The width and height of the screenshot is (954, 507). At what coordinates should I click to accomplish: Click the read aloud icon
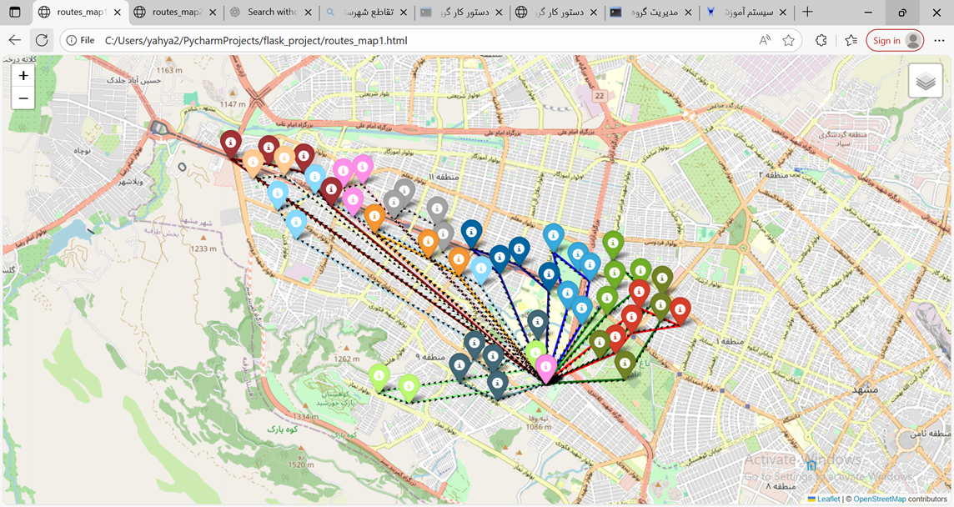click(765, 40)
